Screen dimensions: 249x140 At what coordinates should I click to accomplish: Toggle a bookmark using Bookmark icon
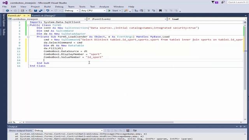coord(160,10)
